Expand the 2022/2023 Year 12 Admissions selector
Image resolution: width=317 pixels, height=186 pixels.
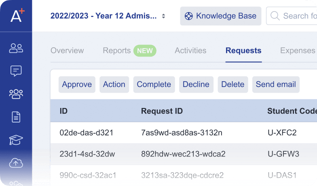coord(108,16)
